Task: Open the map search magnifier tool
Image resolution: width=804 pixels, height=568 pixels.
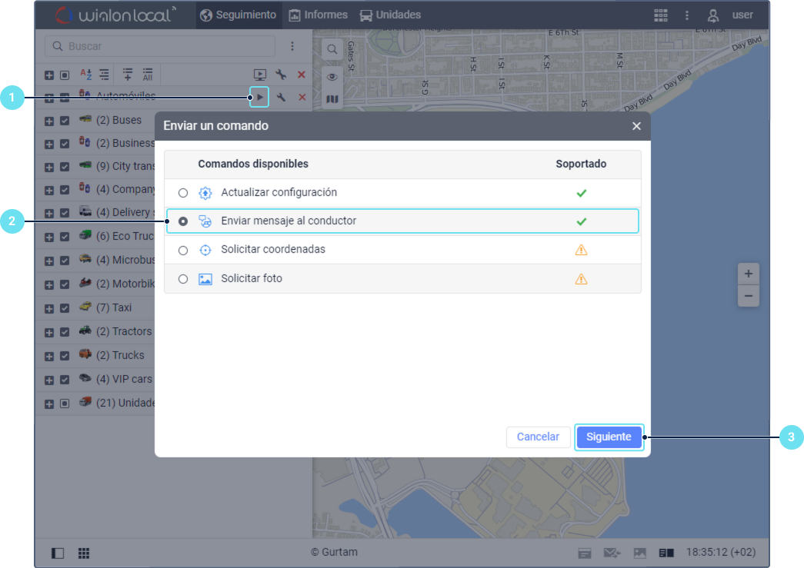Action: point(332,49)
